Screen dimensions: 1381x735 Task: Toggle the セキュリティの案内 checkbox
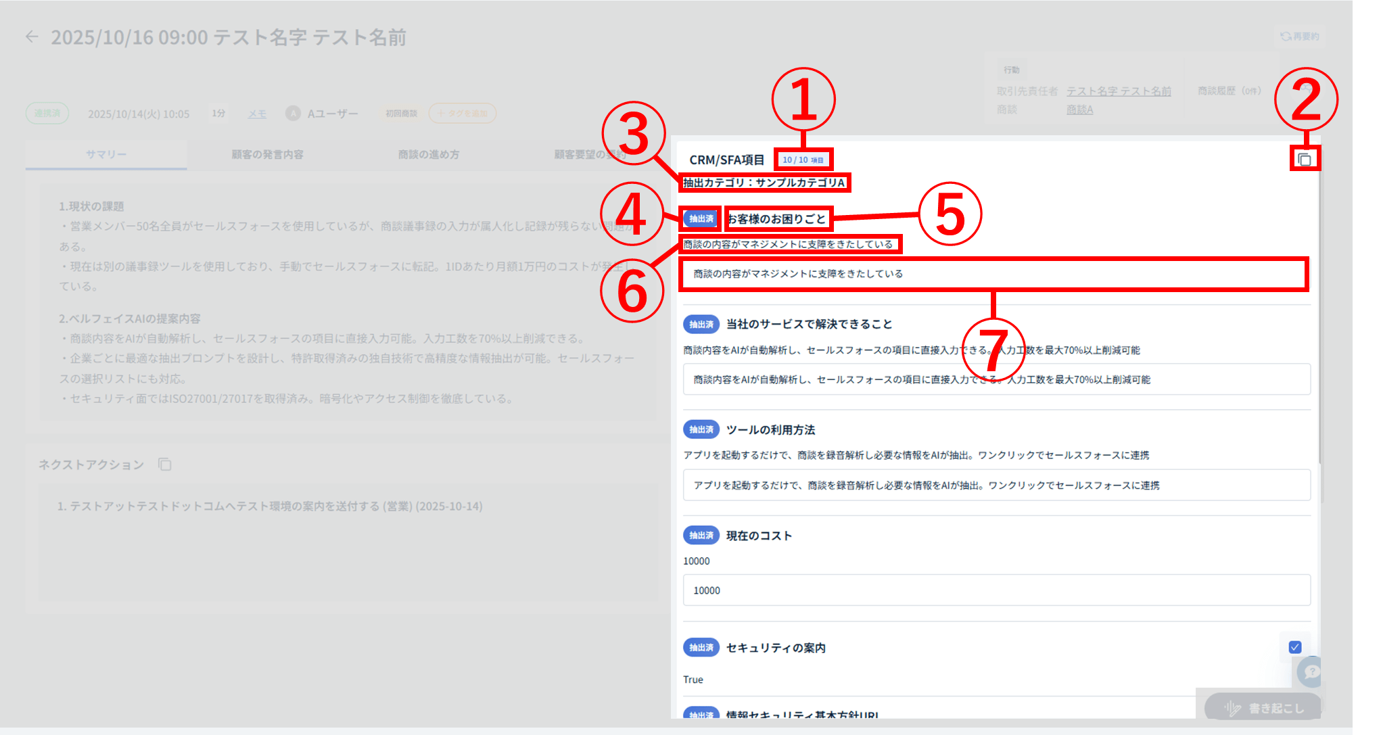(x=1294, y=647)
